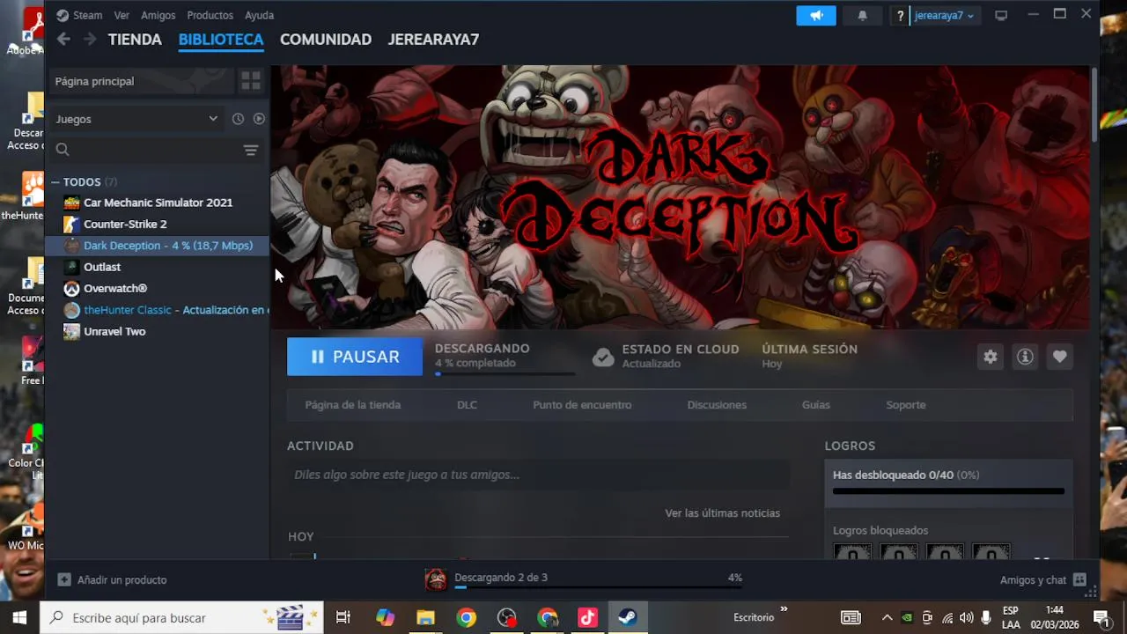Image resolution: width=1127 pixels, height=634 pixels.
Task: Click the activity post text field
Action: 538,475
